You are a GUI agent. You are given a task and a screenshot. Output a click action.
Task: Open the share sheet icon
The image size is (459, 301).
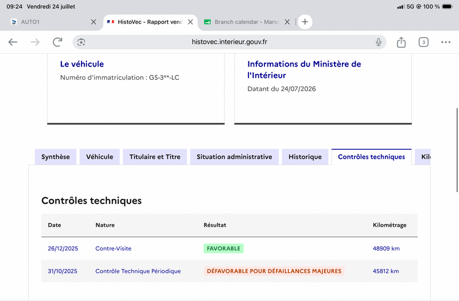401,42
